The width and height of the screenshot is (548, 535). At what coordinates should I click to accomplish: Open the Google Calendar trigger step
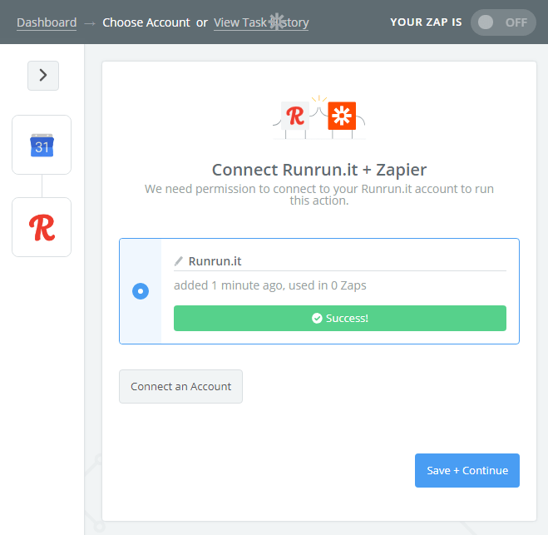[x=42, y=145]
